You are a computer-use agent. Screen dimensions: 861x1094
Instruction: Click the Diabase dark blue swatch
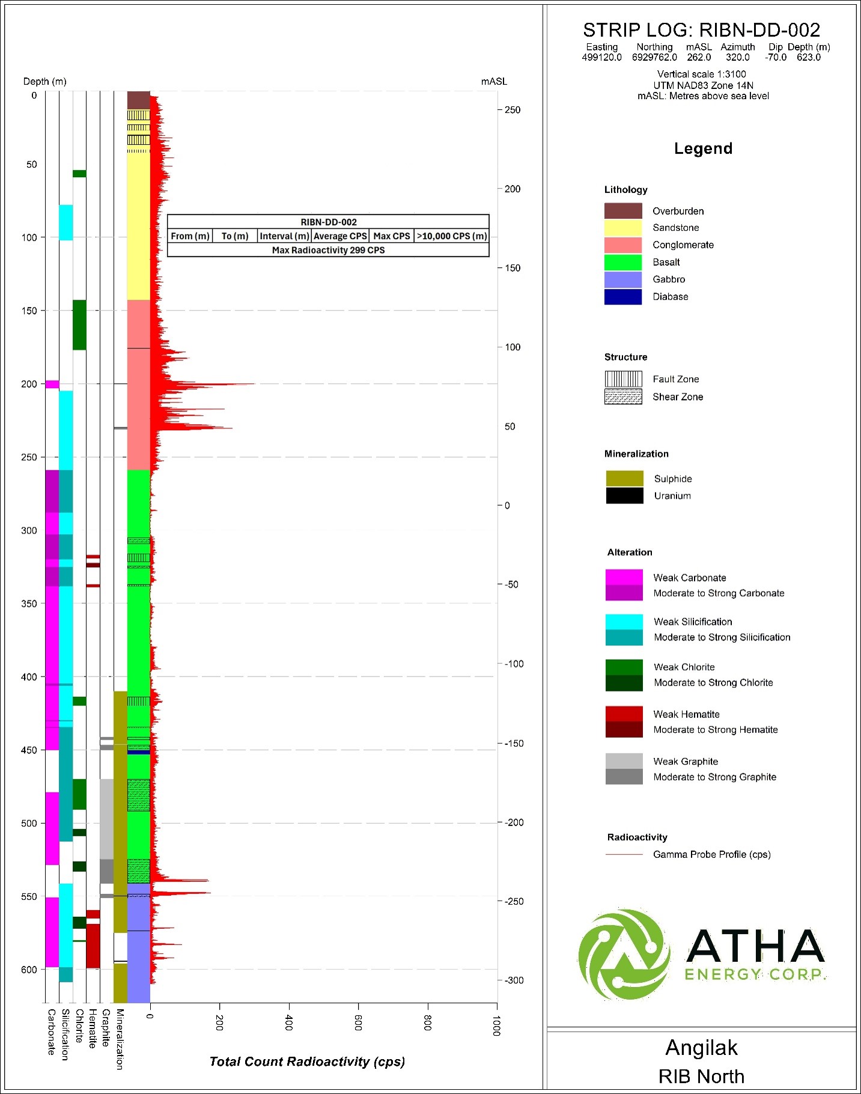click(623, 297)
